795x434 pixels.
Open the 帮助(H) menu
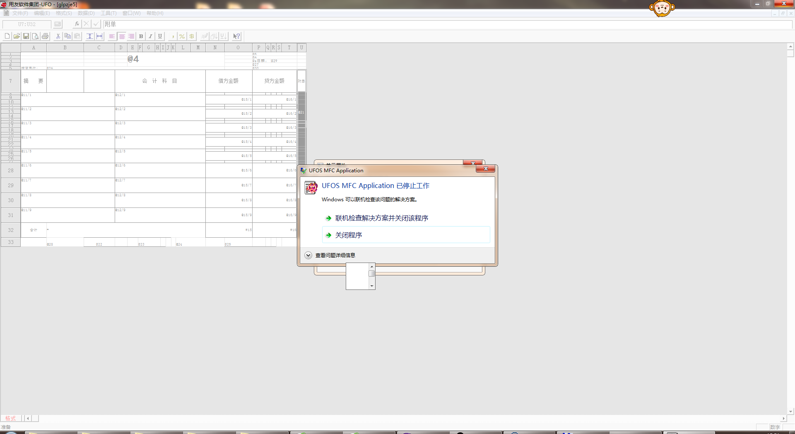point(155,13)
